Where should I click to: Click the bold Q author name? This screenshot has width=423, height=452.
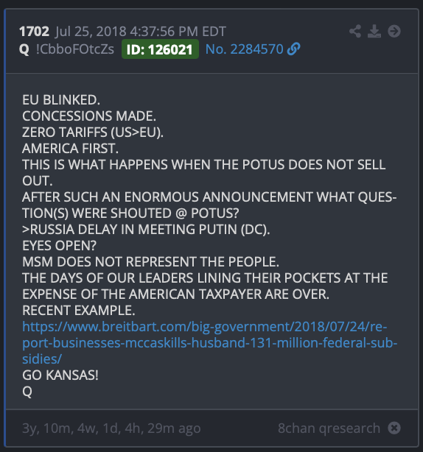tap(24, 49)
